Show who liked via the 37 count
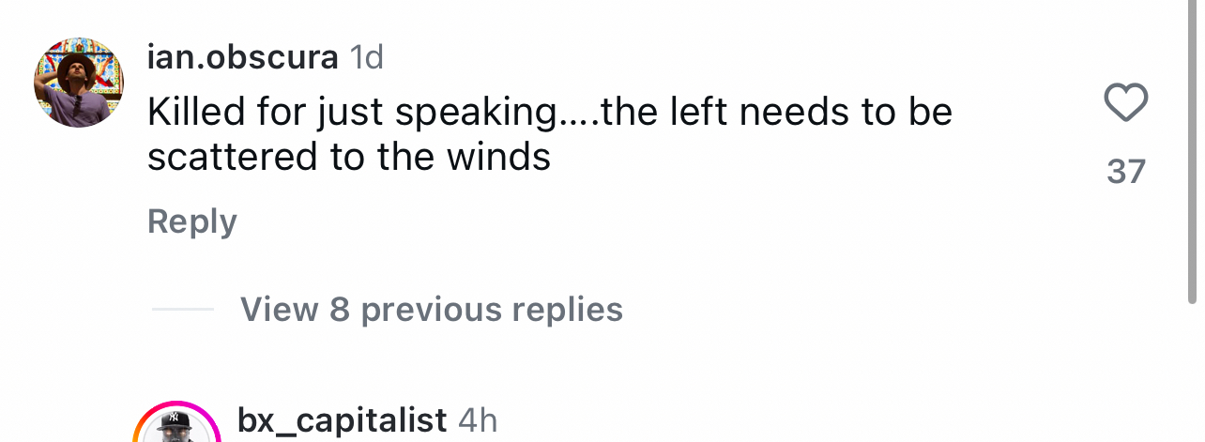 click(x=1126, y=172)
